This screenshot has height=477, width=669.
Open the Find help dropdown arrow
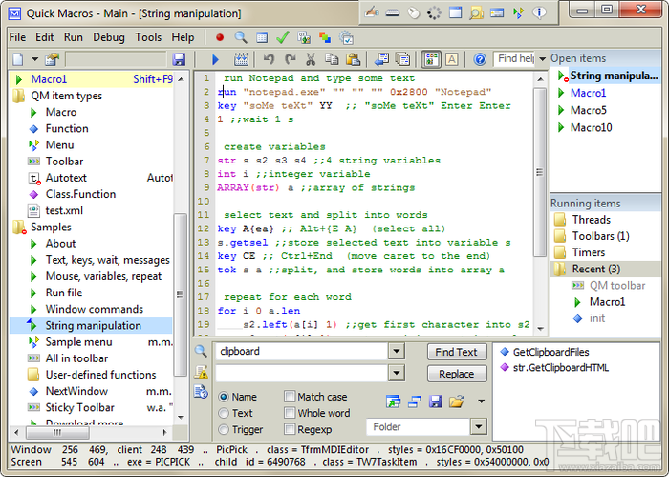point(542,59)
